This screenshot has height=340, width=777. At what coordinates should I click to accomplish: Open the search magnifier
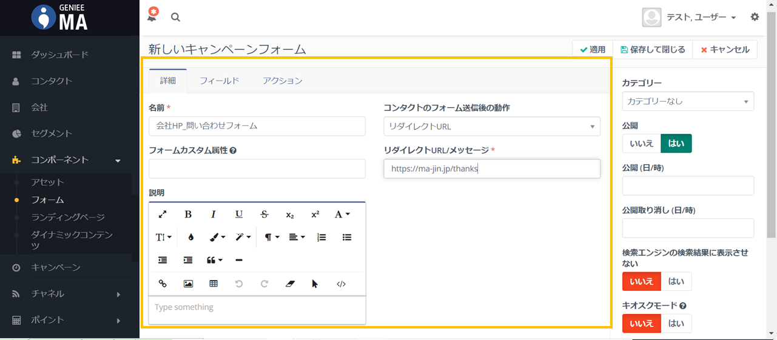(x=175, y=17)
